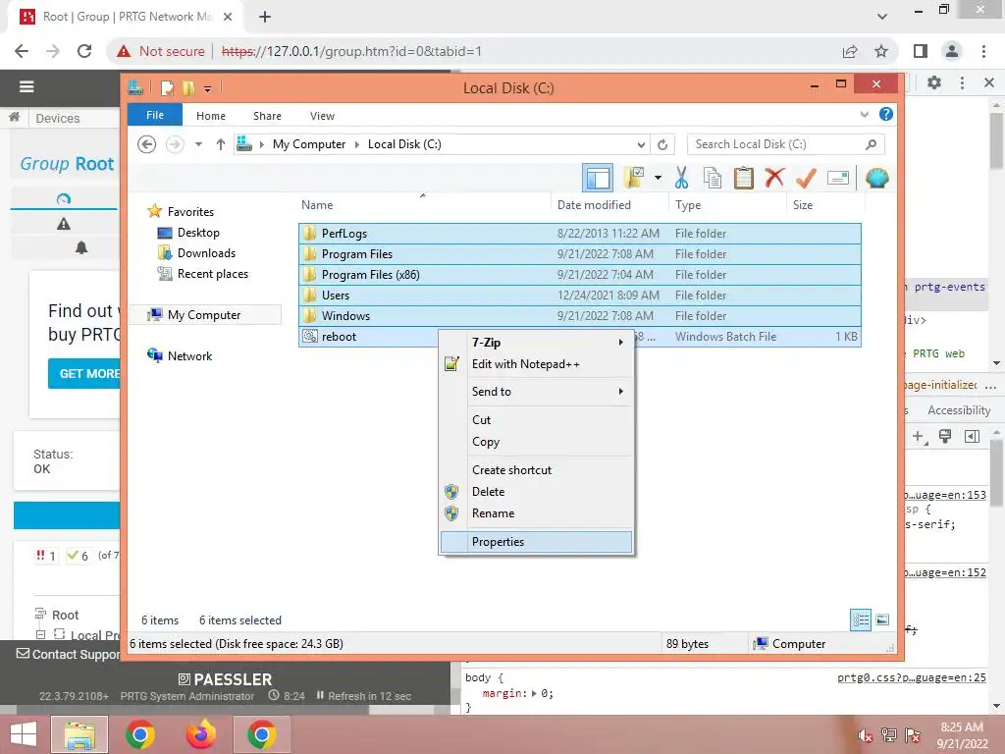Screen dimensions: 1005x754
Task: Click the Copy toolbar icon in Explorer
Action: pyautogui.click(x=713, y=178)
